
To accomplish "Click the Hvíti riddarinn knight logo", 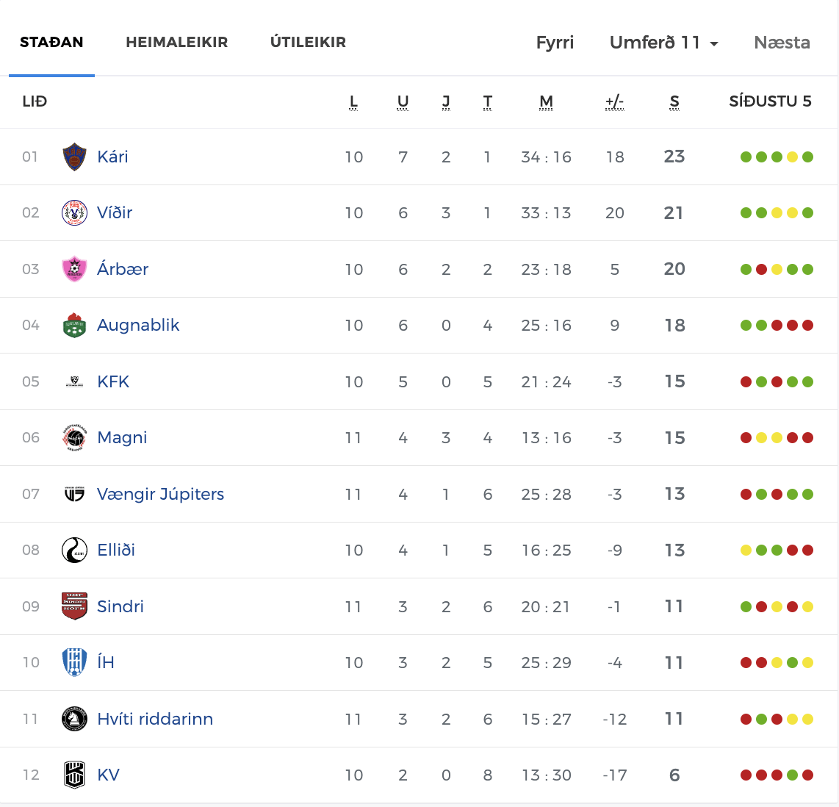I will click(x=74, y=719).
